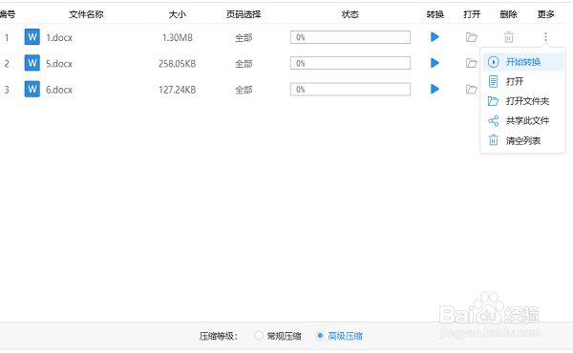Click 页码选择 column header

pos(244,14)
